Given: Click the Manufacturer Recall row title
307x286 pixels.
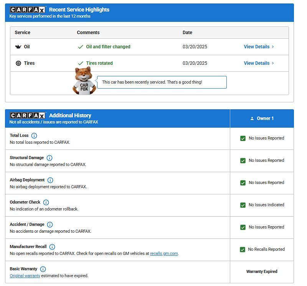Looking at the screenshot, I should tap(28, 247).
